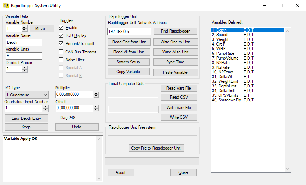The height and width of the screenshot is (185, 306).
Task: Click Read Vars File button
Action: 179,88
